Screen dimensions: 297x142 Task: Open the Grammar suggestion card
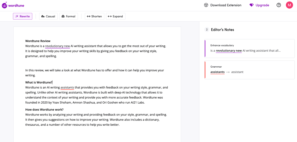click(249, 70)
